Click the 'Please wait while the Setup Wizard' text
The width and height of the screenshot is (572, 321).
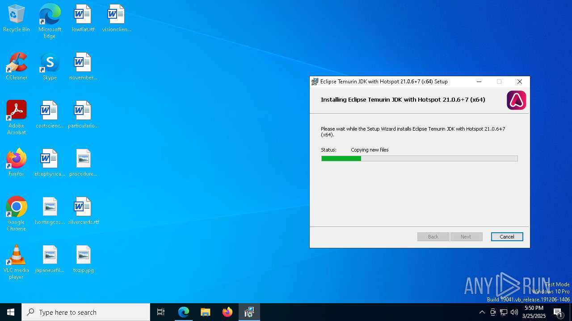coord(413,132)
